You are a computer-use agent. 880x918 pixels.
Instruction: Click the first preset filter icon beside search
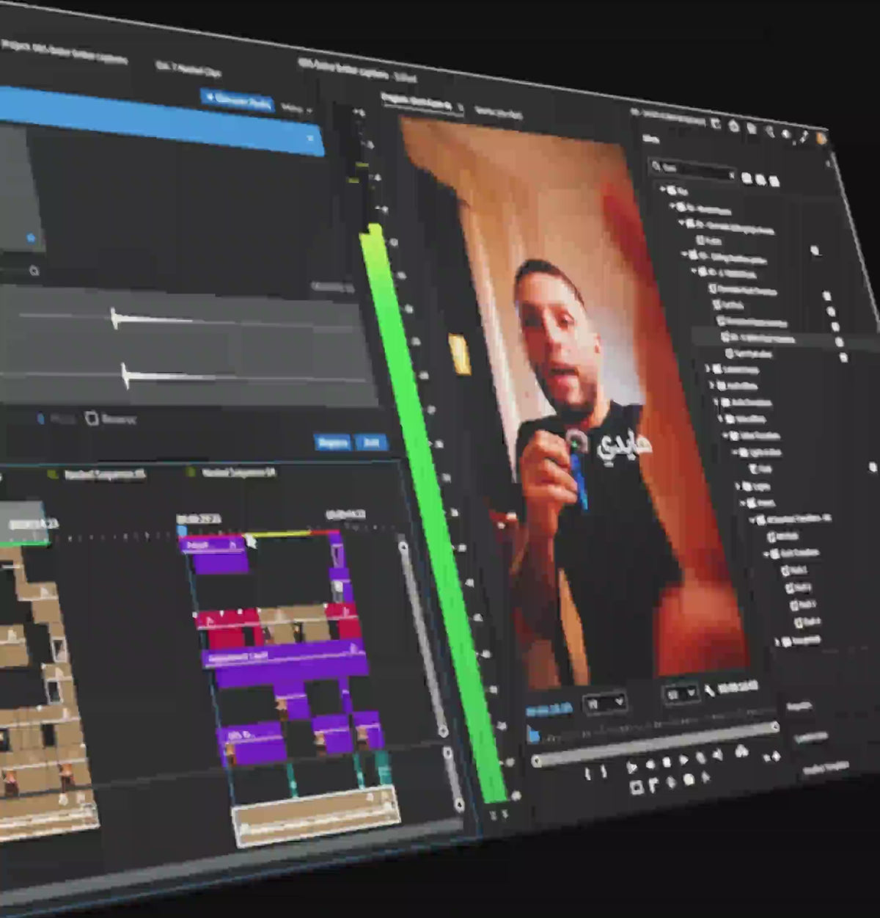click(x=747, y=178)
